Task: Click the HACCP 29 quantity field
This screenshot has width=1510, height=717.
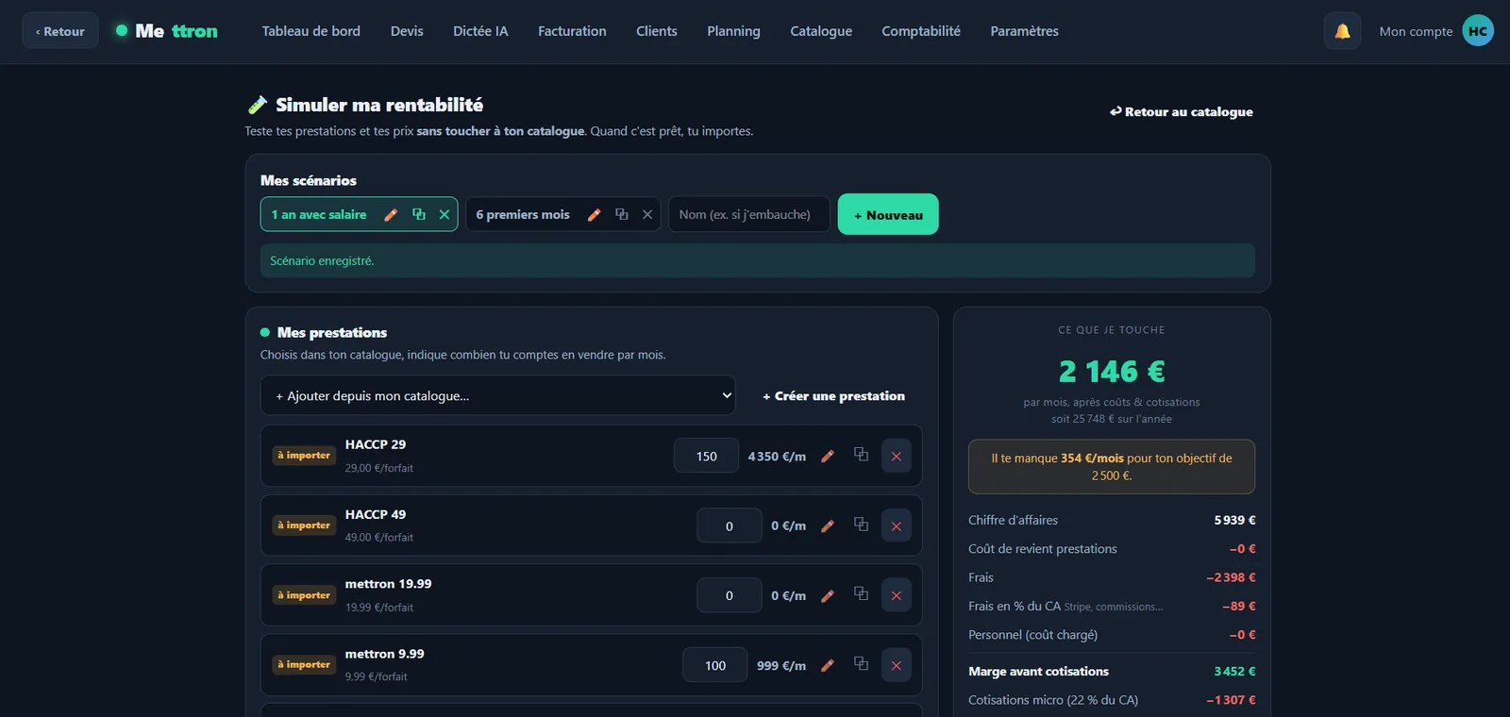Action: coord(706,456)
